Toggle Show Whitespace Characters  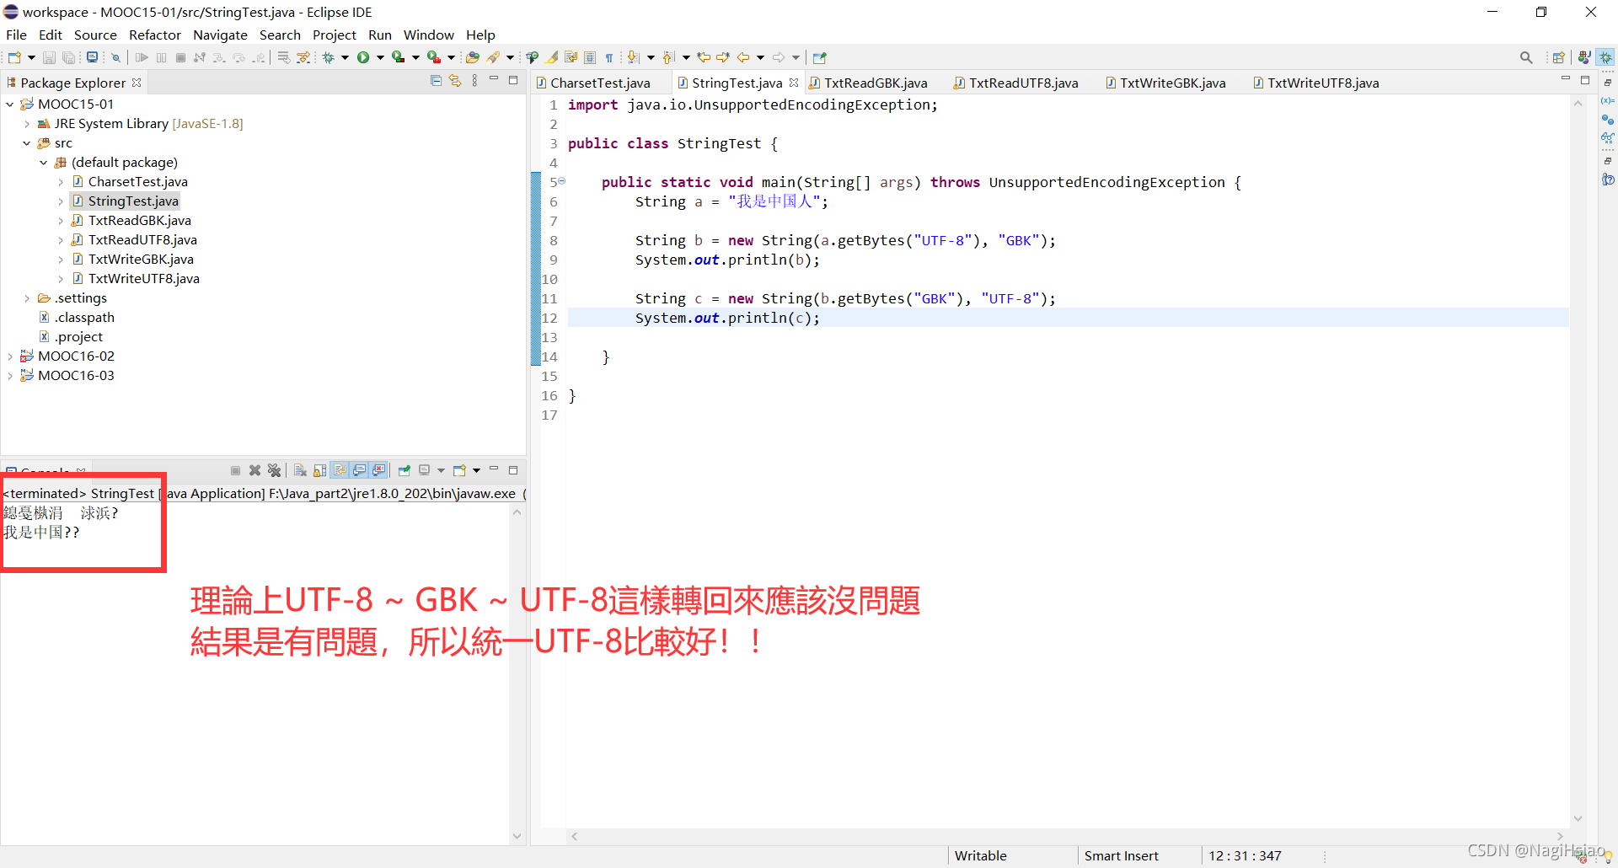[608, 57]
